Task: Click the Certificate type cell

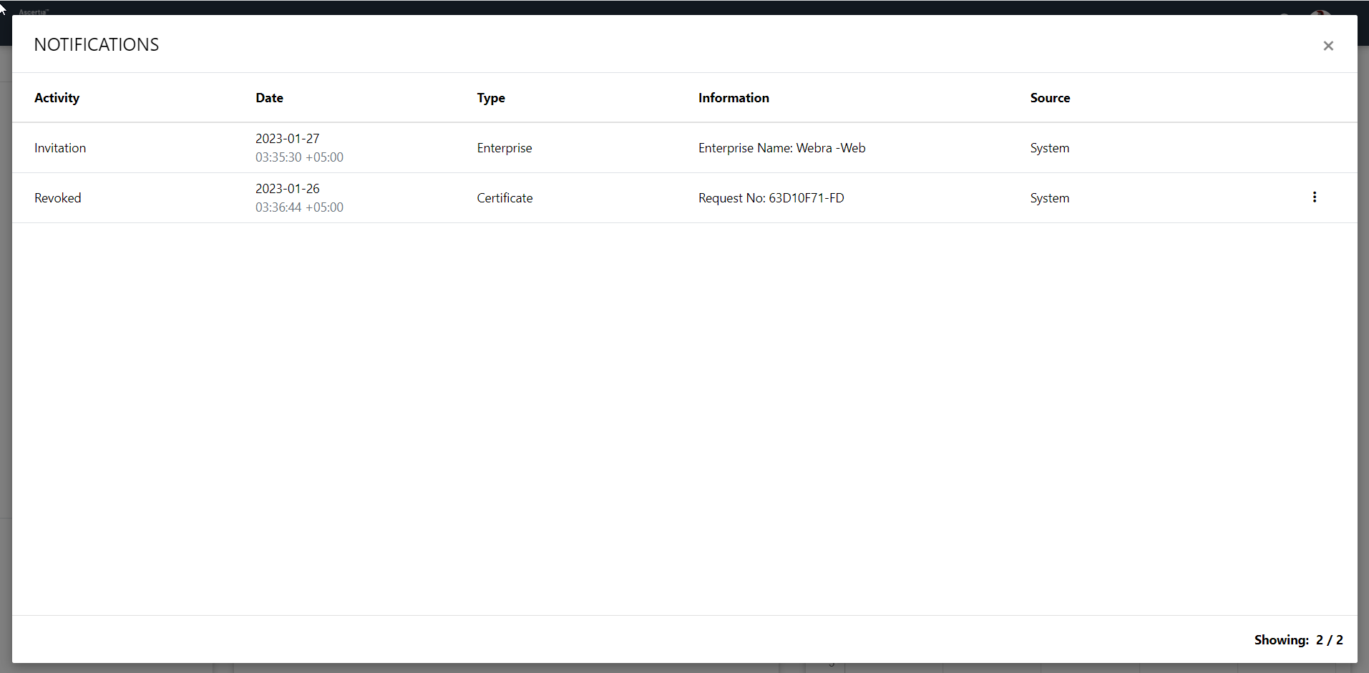Action: point(505,198)
